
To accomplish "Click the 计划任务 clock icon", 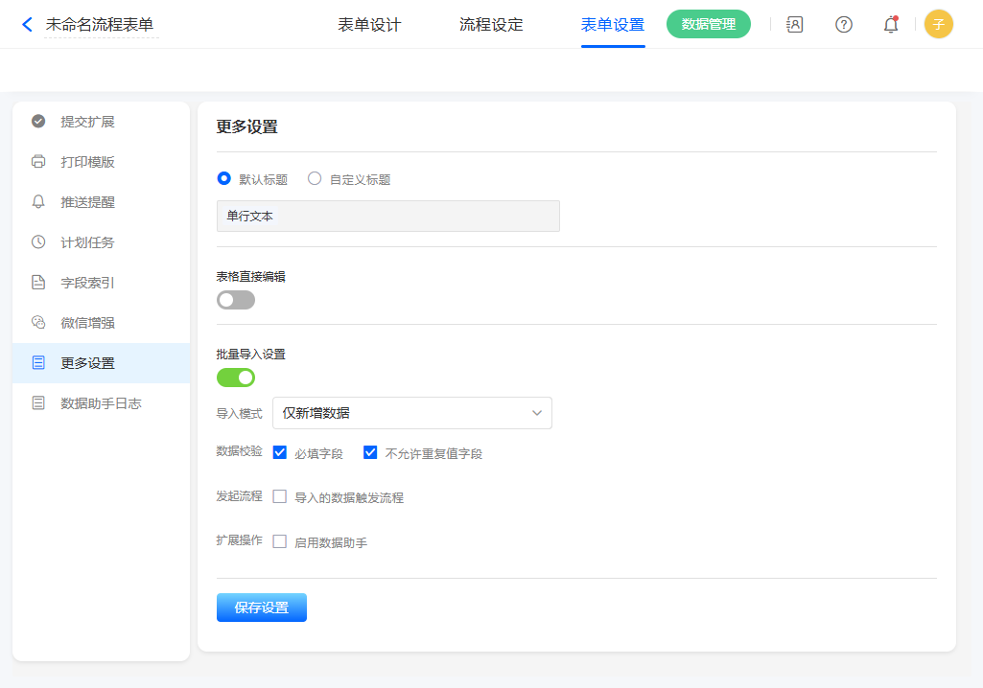I will (x=38, y=242).
